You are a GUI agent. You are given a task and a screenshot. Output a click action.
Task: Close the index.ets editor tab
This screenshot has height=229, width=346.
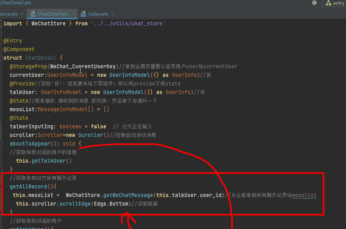coord(112,14)
